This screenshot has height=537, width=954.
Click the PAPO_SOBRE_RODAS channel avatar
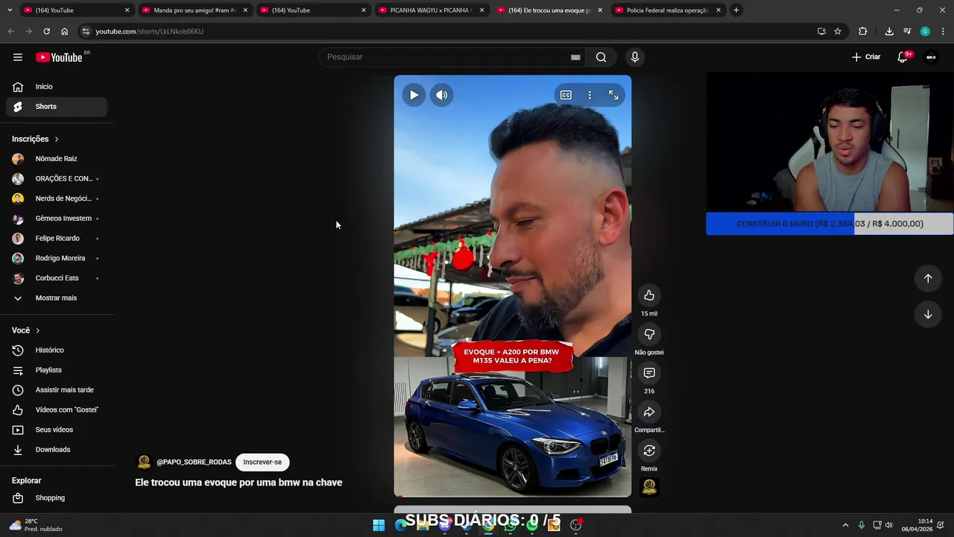pos(144,462)
